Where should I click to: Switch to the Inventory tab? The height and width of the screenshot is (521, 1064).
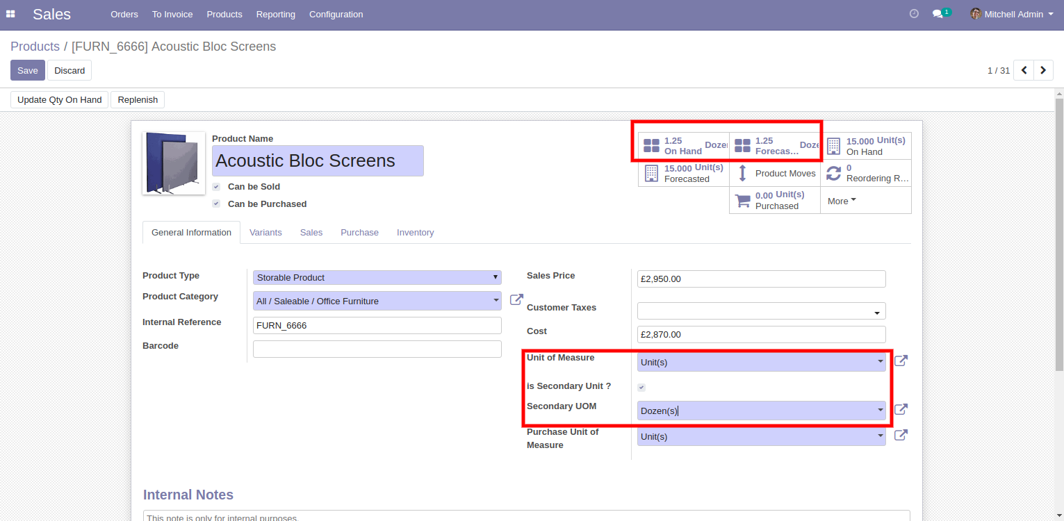415,233
